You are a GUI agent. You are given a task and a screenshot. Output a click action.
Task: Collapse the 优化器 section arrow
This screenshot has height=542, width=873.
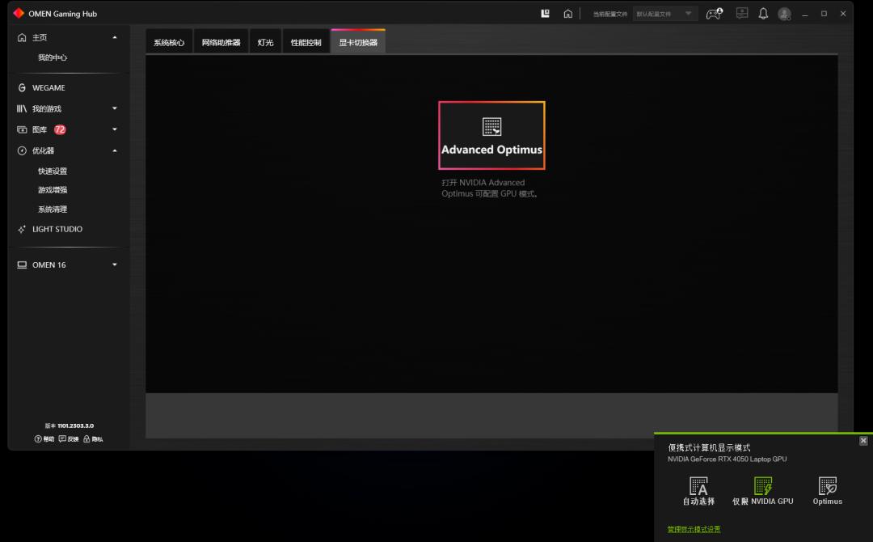click(115, 150)
